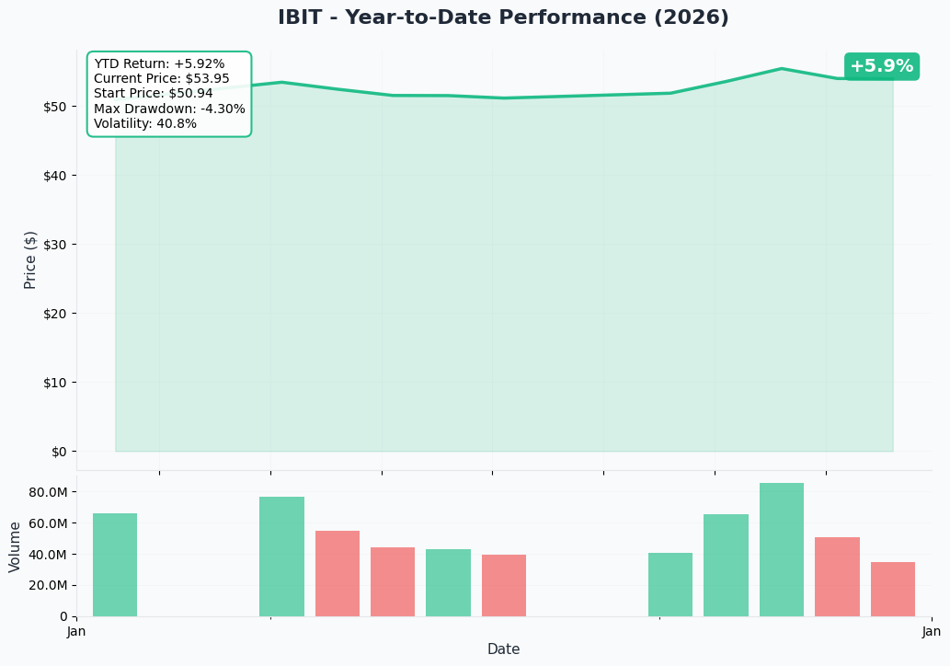The image size is (950, 666).
Task: Click the YTD Return +5.92% line
Action: [159, 63]
